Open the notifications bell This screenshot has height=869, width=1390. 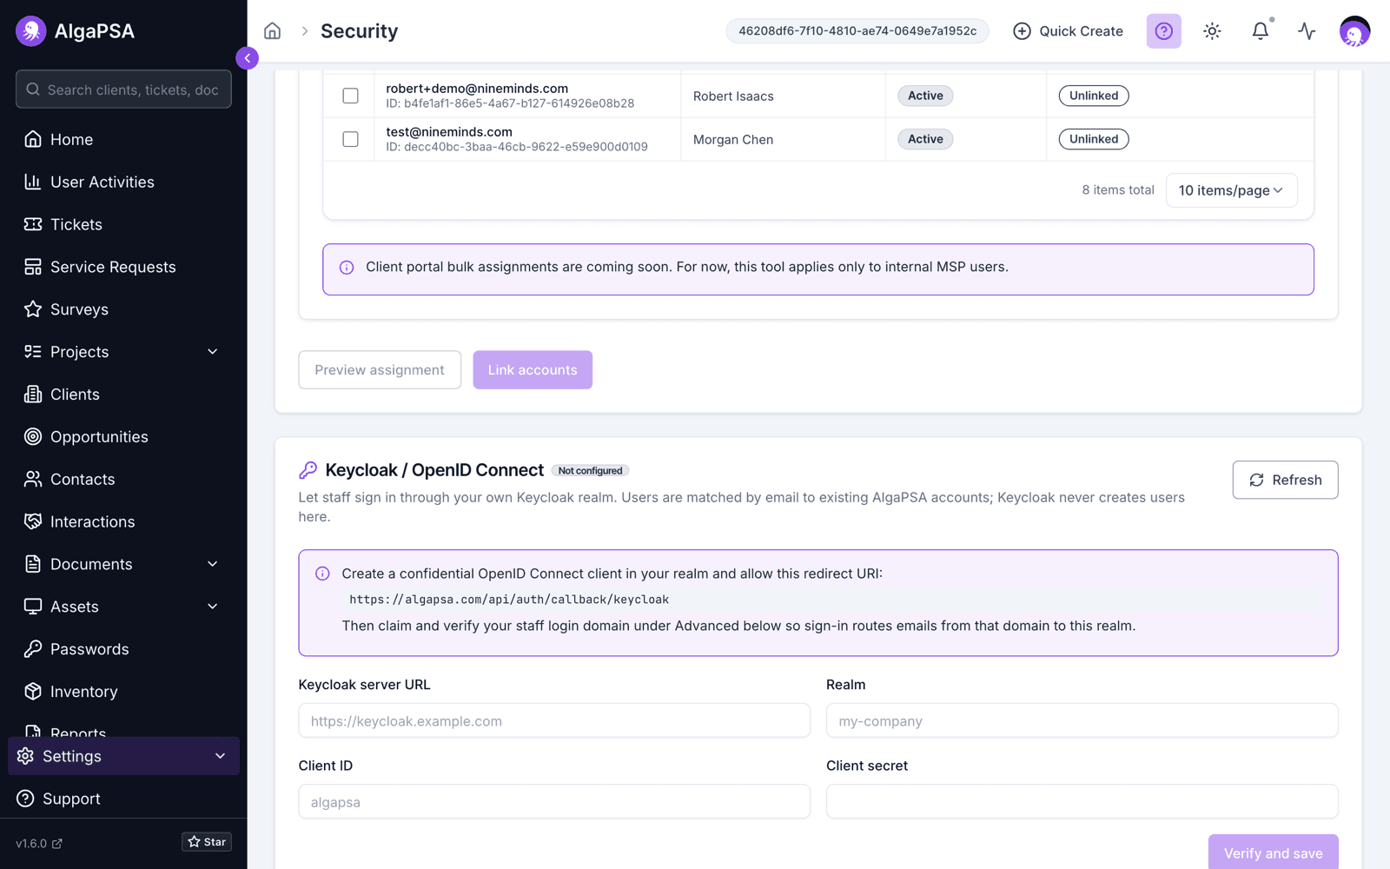(1261, 31)
